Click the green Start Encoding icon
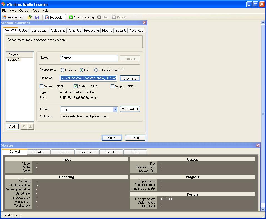This screenshot has height=219, width=266. (x=71, y=17)
